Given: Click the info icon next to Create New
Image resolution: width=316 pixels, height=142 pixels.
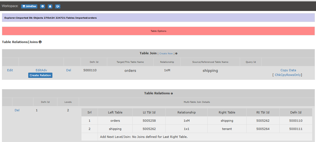Looking at the screenshot, I should tap(176, 53).
